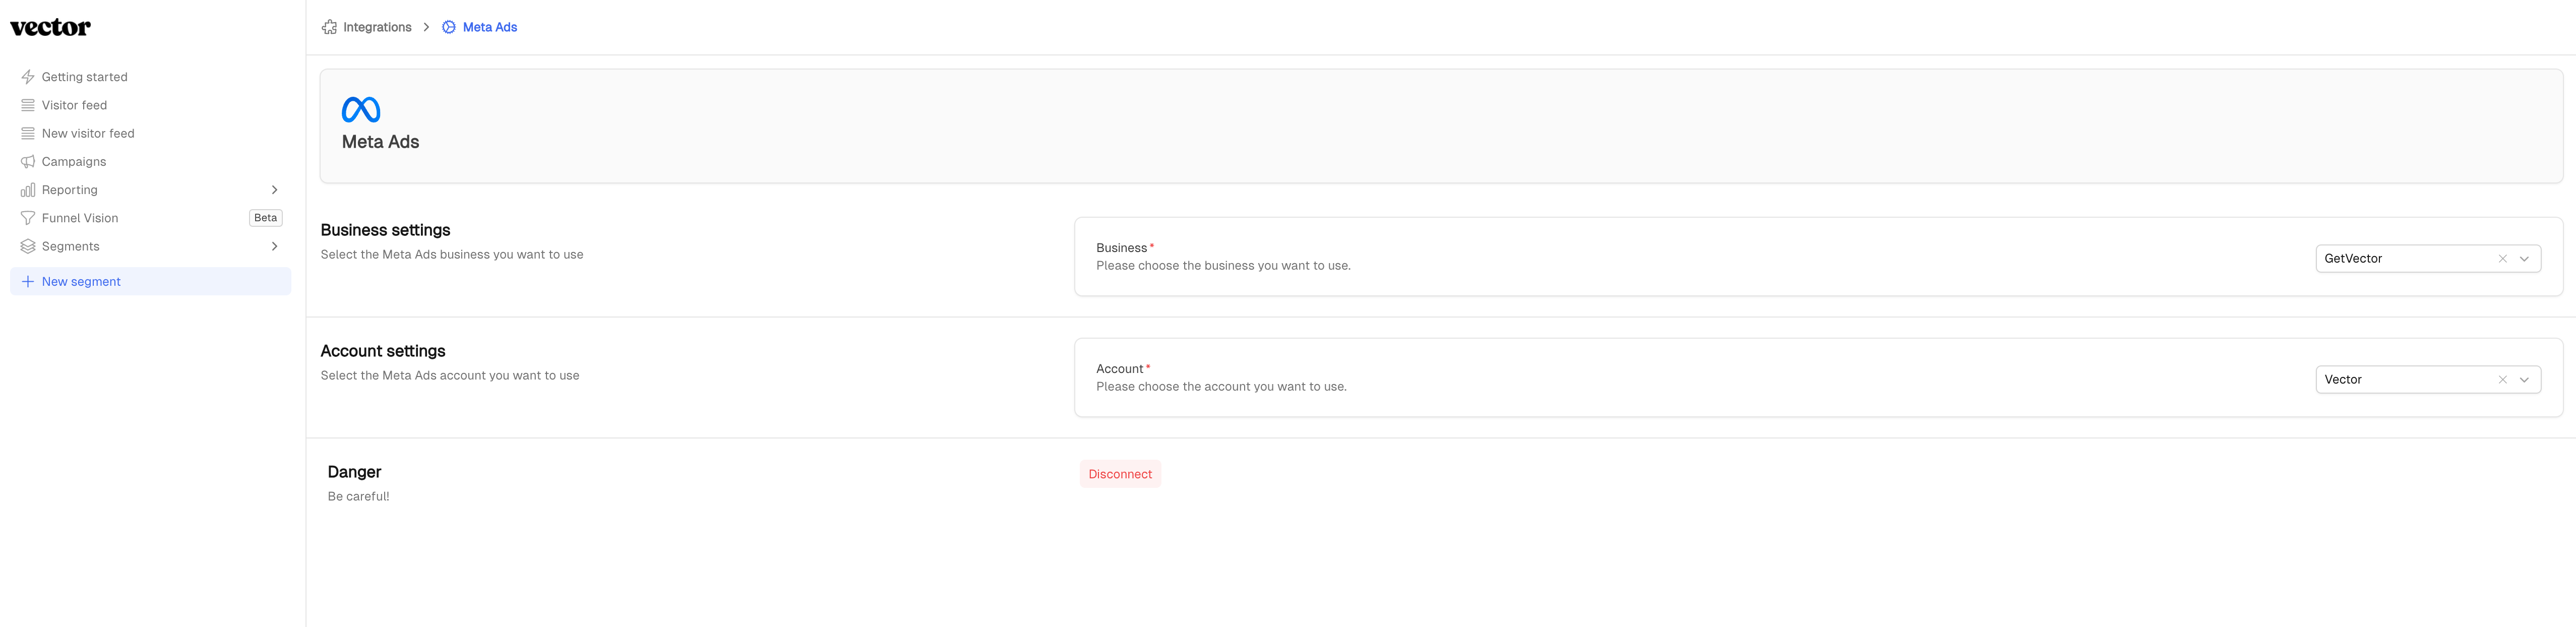The image size is (2576, 627).
Task: Expand the Reporting submenu
Action: [274, 190]
